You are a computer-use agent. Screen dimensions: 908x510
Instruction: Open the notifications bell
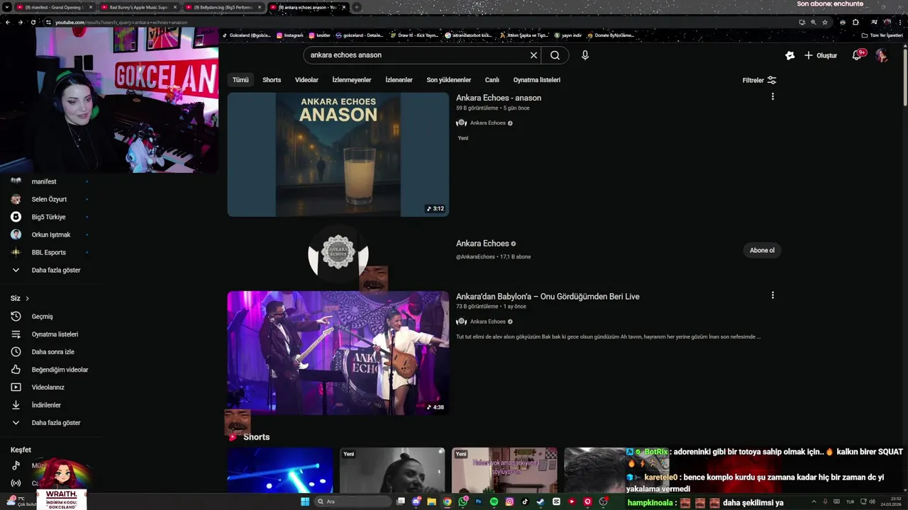point(857,55)
